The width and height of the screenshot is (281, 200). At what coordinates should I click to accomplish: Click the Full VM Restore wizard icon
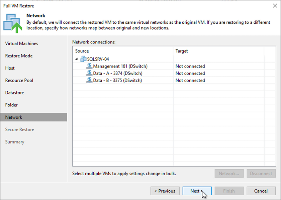pos(13,24)
